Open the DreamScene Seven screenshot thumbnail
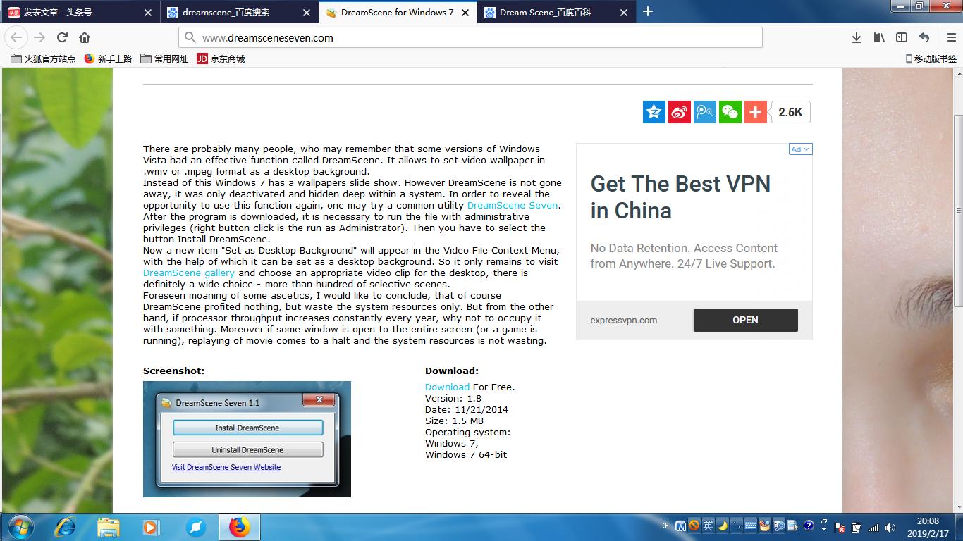This screenshot has height=541, width=963. pos(247,440)
